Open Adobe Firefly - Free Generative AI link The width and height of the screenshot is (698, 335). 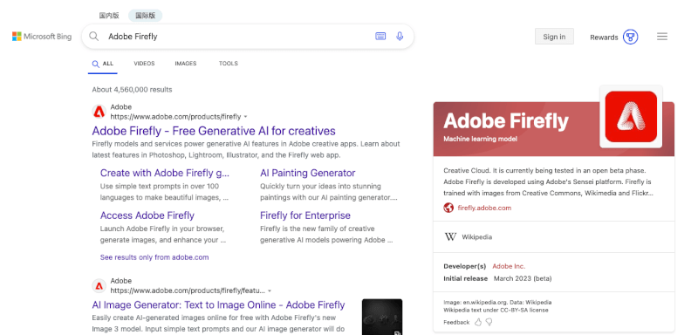(x=214, y=131)
